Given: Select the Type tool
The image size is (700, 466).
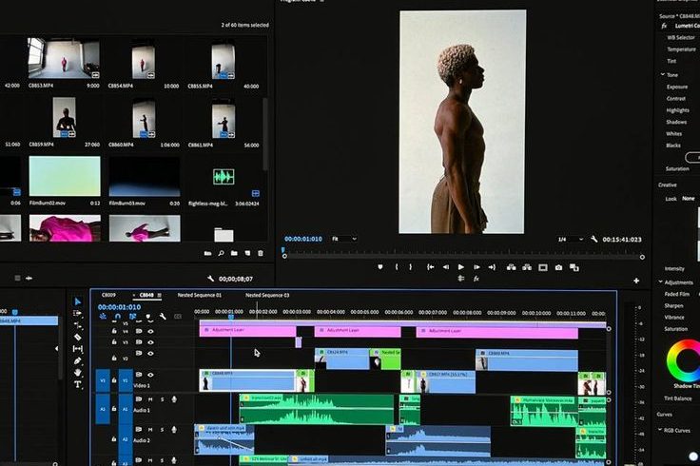Looking at the screenshot, I should (78, 384).
